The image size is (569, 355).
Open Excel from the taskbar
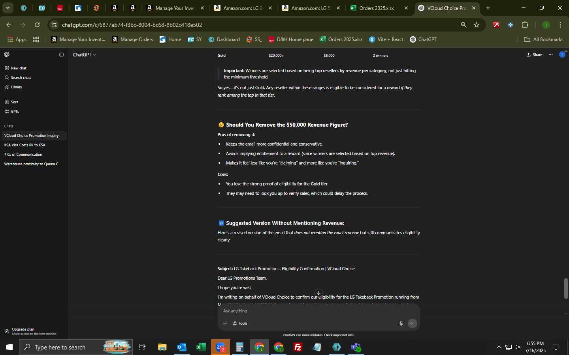pos(201,348)
